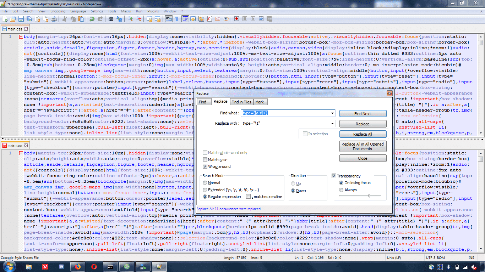Expand the Replace with history dropdown
The image size is (485, 272).
[332, 124]
